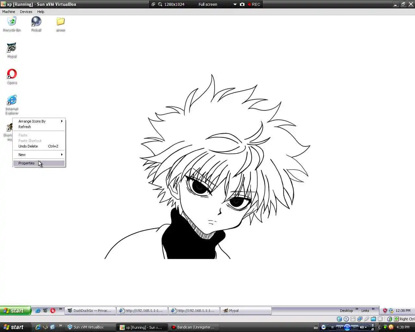Switch to Mypal taskbar button
This screenshot has height=332, width=415.
tap(246, 311)
